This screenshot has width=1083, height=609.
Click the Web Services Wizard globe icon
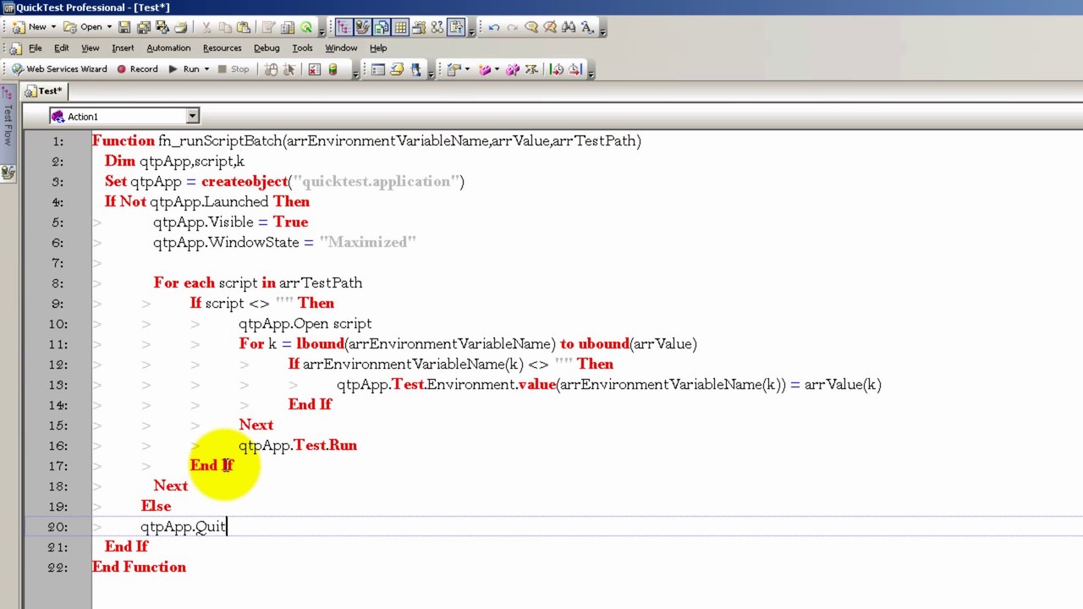click(17, 69)
